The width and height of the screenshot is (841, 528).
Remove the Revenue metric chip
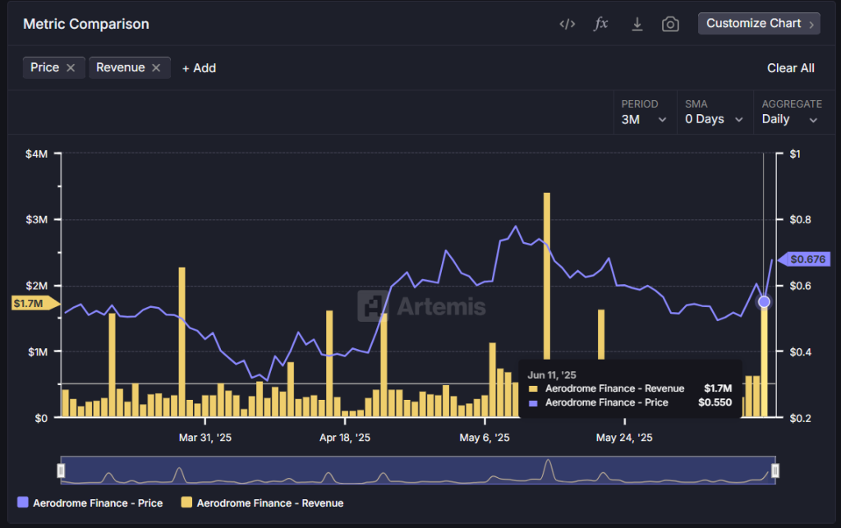coord(156,68)
